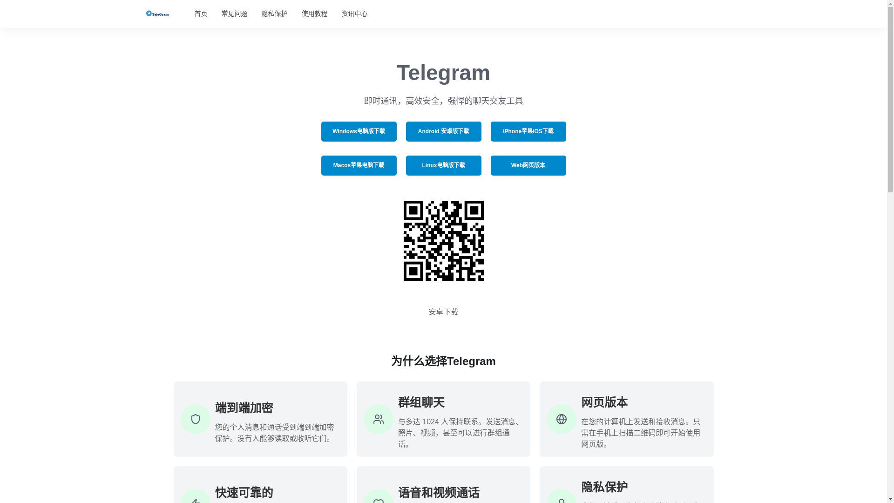Click the users icon for 群组聊天
The width and height of the screenshot is (894, 503).
click(378, 419)
